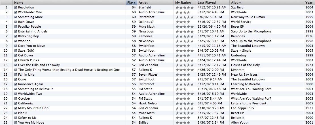Click the play count 56 cell

pyautogui.click(x=134, y=84)
